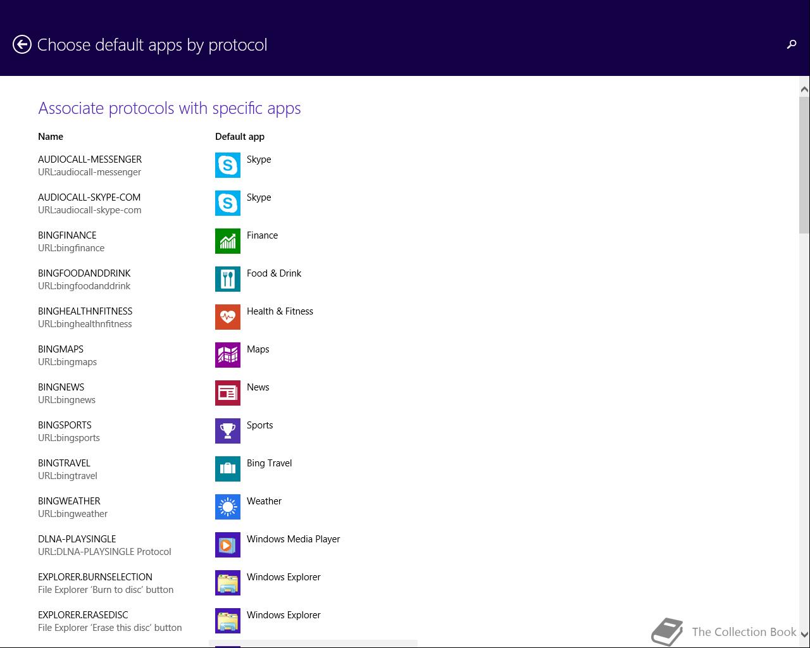Select the EXPLORER.ERASEDISC protocol name

click(x=83, y=615)
